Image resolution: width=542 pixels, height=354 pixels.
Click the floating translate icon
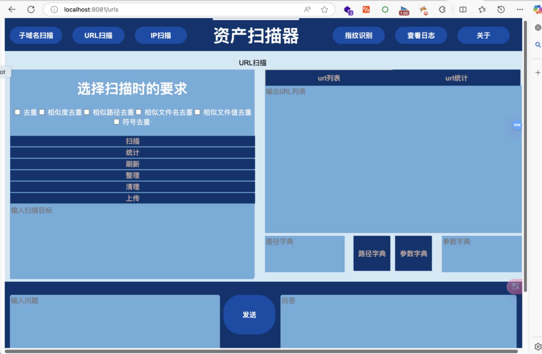pyautogui.click(x=515, y=286)
